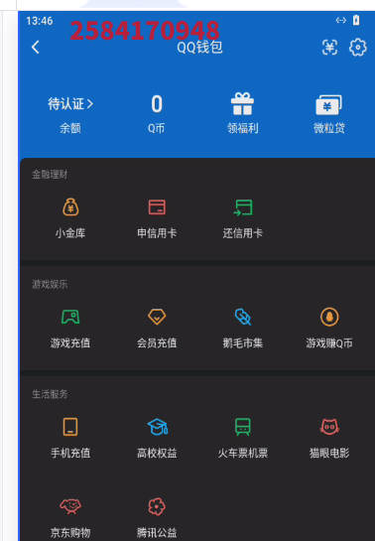Go back using the left arrow
Viewport: 375px width, 541px height.
[x=36, y=48]
